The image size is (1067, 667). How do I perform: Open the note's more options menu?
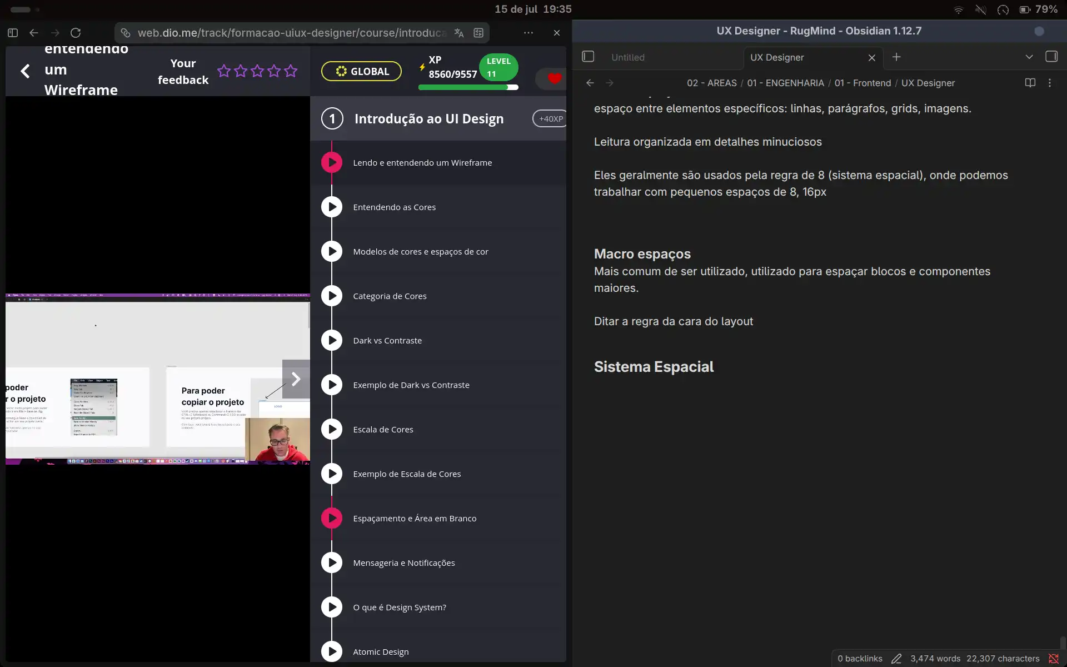[1050, 83]
